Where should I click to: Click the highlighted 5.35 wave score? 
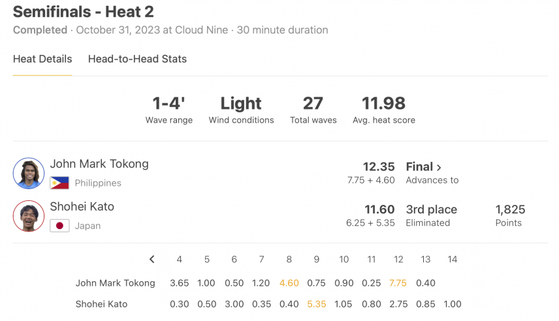click(317, 304)
